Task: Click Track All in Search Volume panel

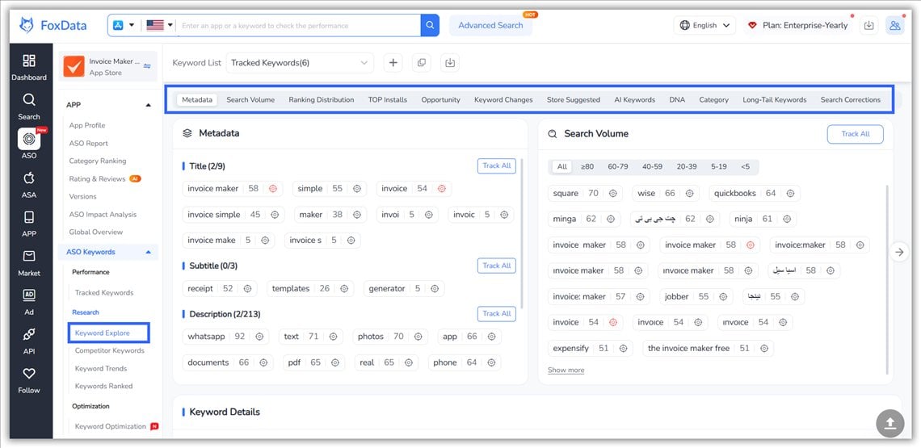Action: (856, 134)
